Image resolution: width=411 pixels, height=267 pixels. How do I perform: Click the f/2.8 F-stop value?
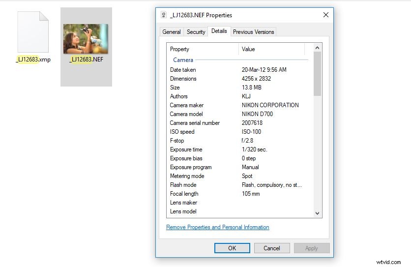point(247,141)
